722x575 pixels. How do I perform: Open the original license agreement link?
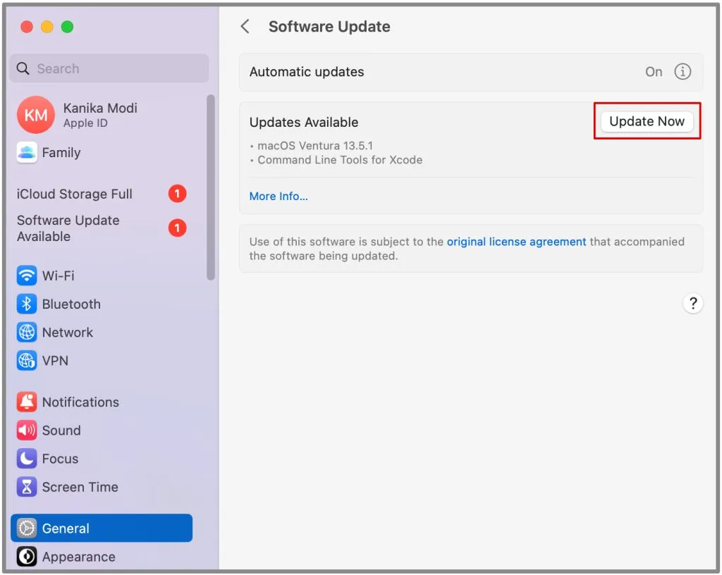(516, 242)
